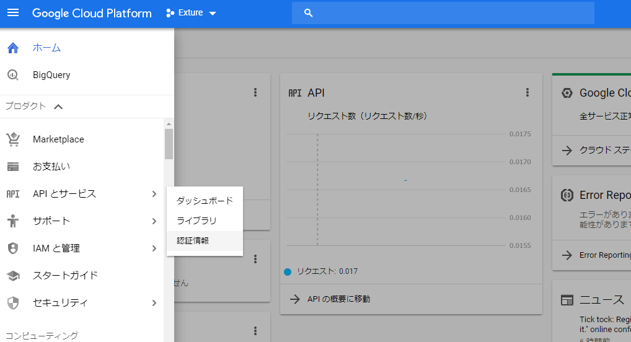Click the リクエスト数 chart title text
Image resolution: width=631 pixels, height=342 pixels.
point(367,116)
